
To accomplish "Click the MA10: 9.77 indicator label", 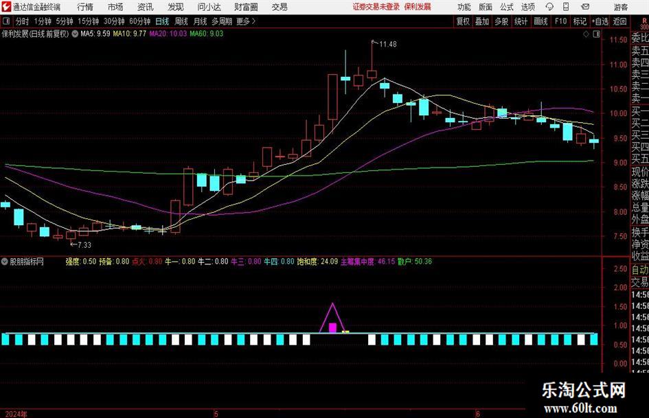I will pos(130,34).
